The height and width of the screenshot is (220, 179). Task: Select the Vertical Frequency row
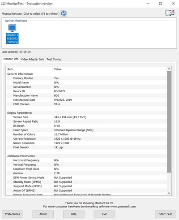point(86,165)
